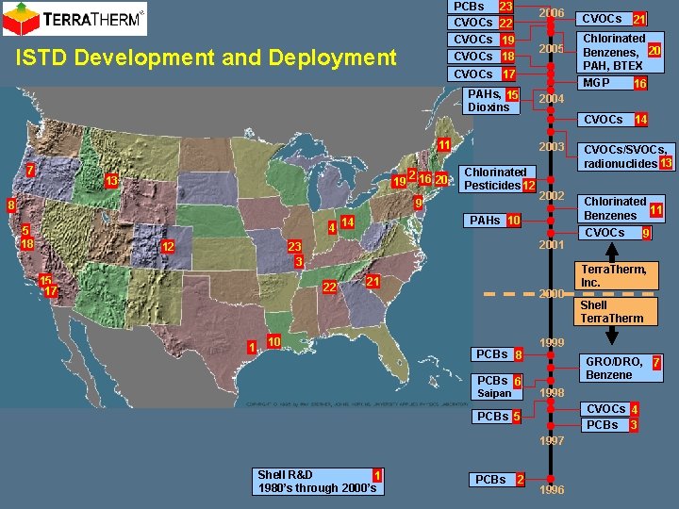This screenshot has width=679, height=509.
Task: Click map marker 8 on California coast
Action: click(x=11, y=205)
